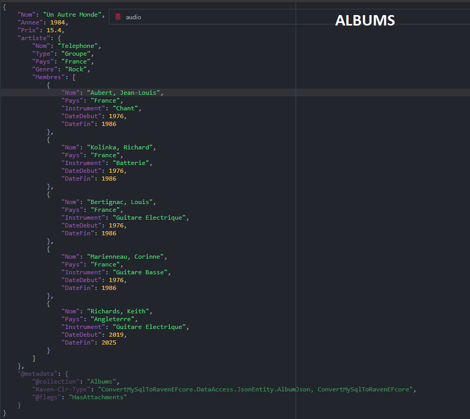Click the audio attachment file icon
The height and width of the screenshot is (419, 470).
pos(118,17)
